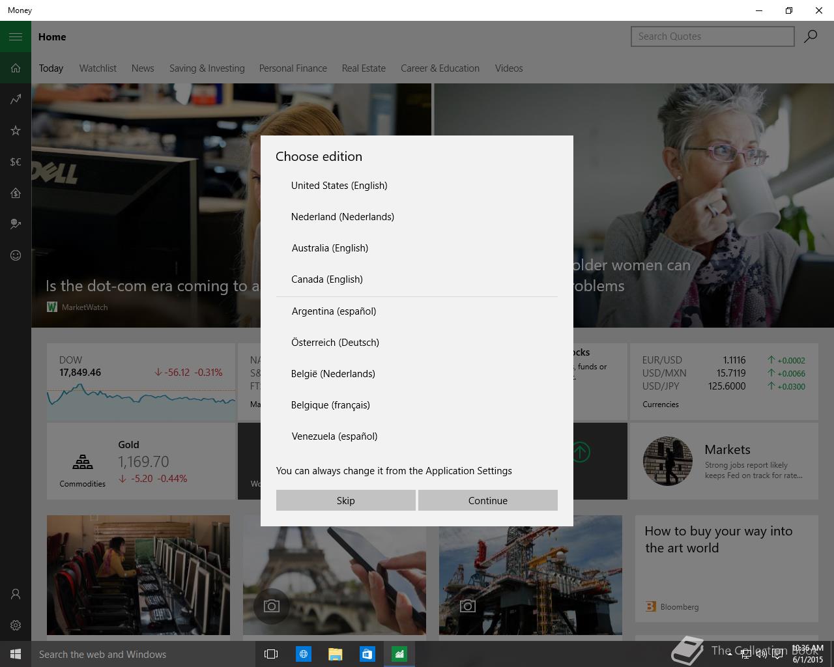Viewport: 834px width, 667px height.
Task: Choose Belgique (français) edition
Action: pyautogui.click(x=417, y=405)
